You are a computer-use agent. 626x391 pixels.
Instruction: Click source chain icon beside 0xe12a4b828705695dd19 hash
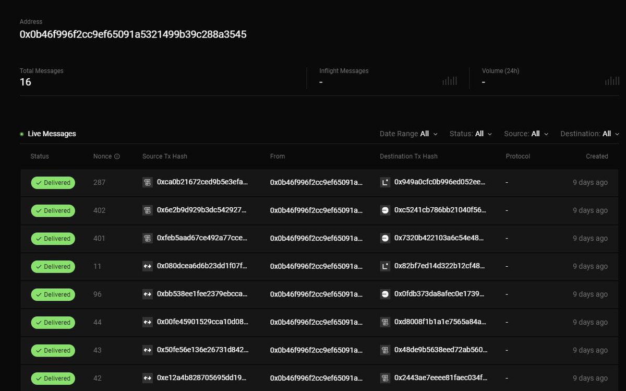point(148,378)
